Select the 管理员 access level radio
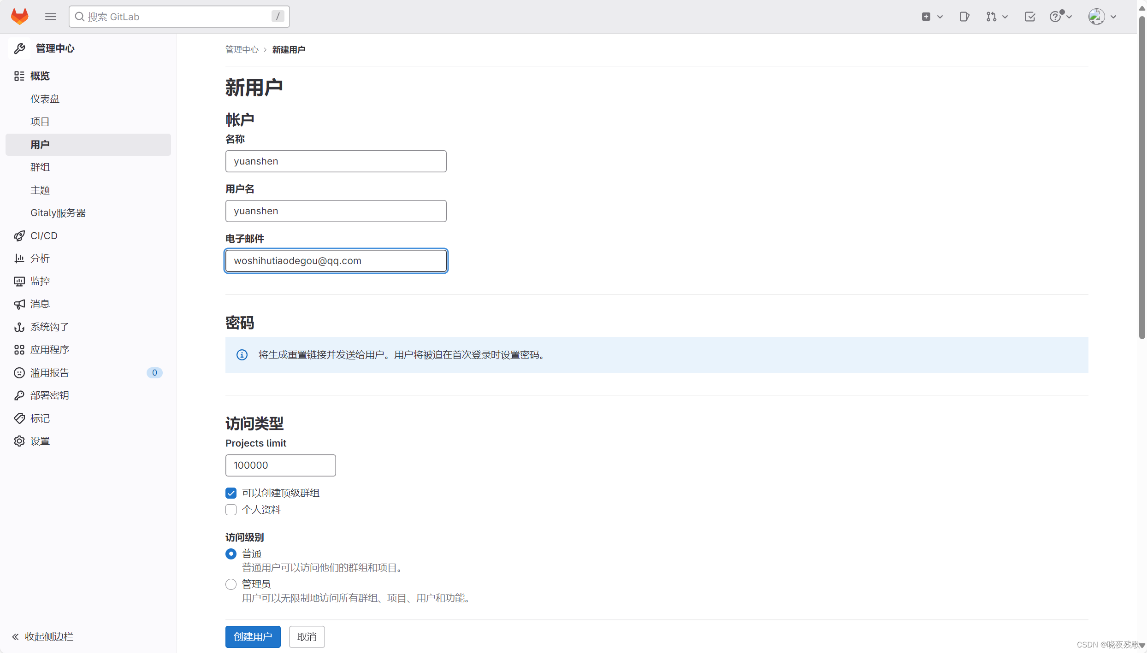1147x653 pixels. tap(231, 584)
